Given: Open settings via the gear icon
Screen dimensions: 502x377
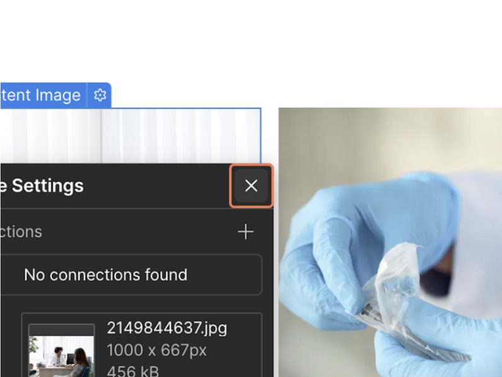Looking at the screenshot, I should pos(100,95).
